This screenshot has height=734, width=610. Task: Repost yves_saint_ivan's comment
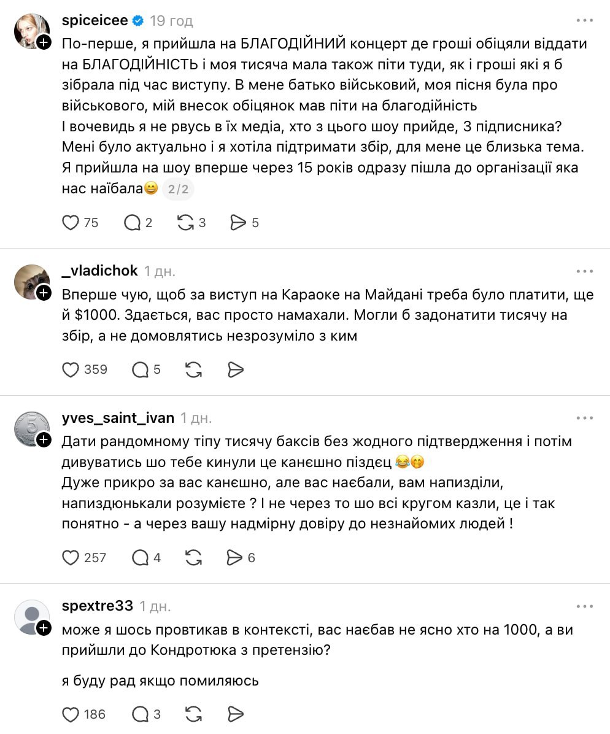coord(193,557)
